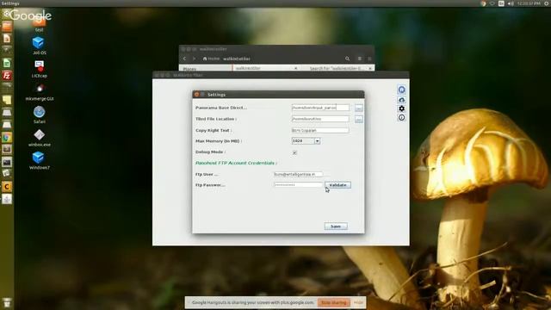Select the topmost blue circular sidebar icon

(x=402, y=90)
